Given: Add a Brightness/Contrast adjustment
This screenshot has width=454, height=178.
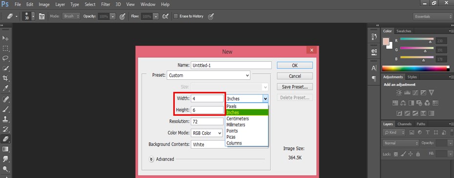Looking at the screenshot, I should click(x=399, y=92).
